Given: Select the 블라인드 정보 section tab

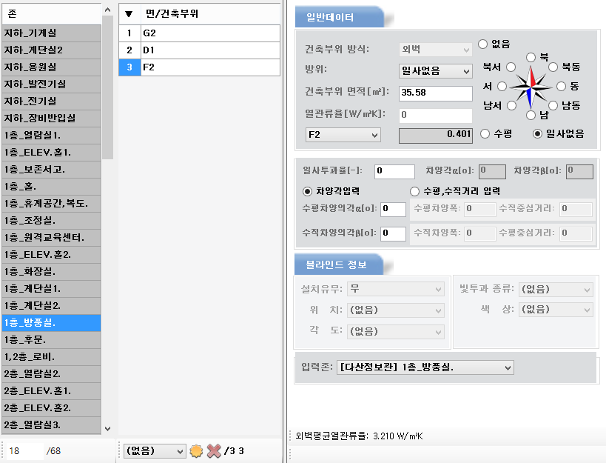Looking at the screenshot, I should (337, 264).
